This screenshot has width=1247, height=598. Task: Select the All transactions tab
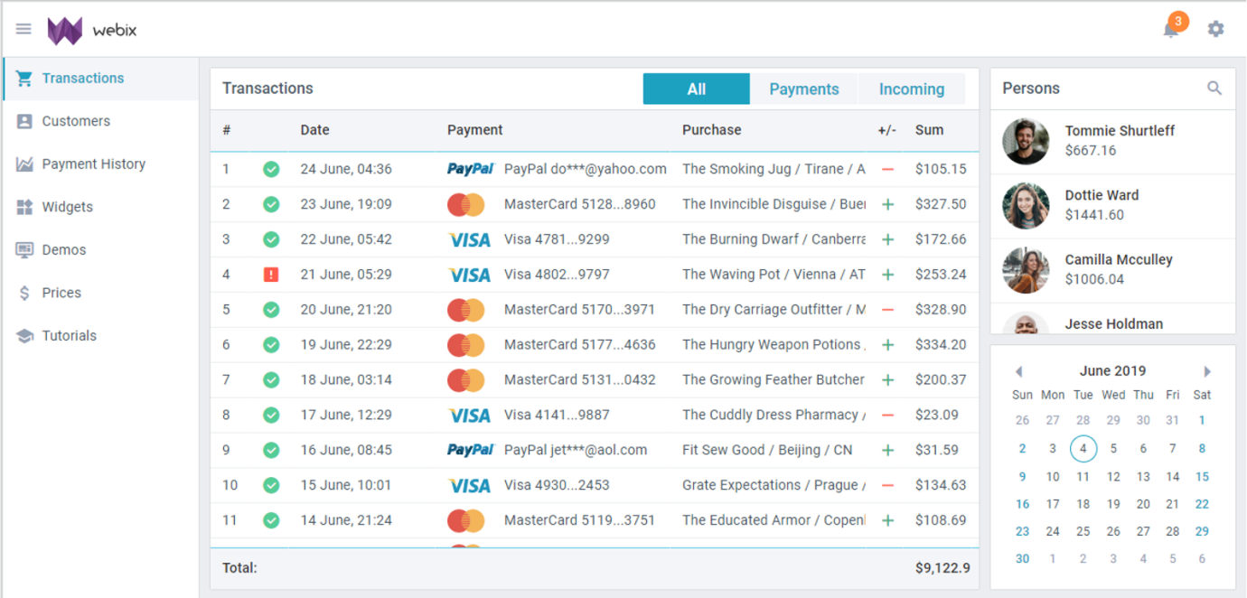pyautogui.click(x=696, y=89)
